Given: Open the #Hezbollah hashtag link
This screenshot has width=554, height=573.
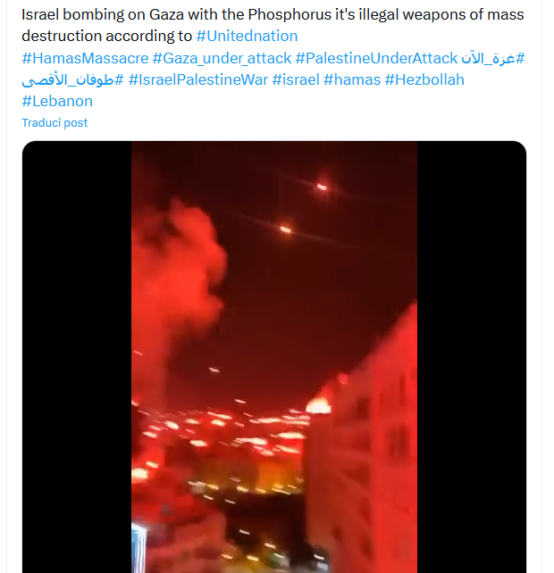Looking at the screenshot, I should [x=424, y=79].
